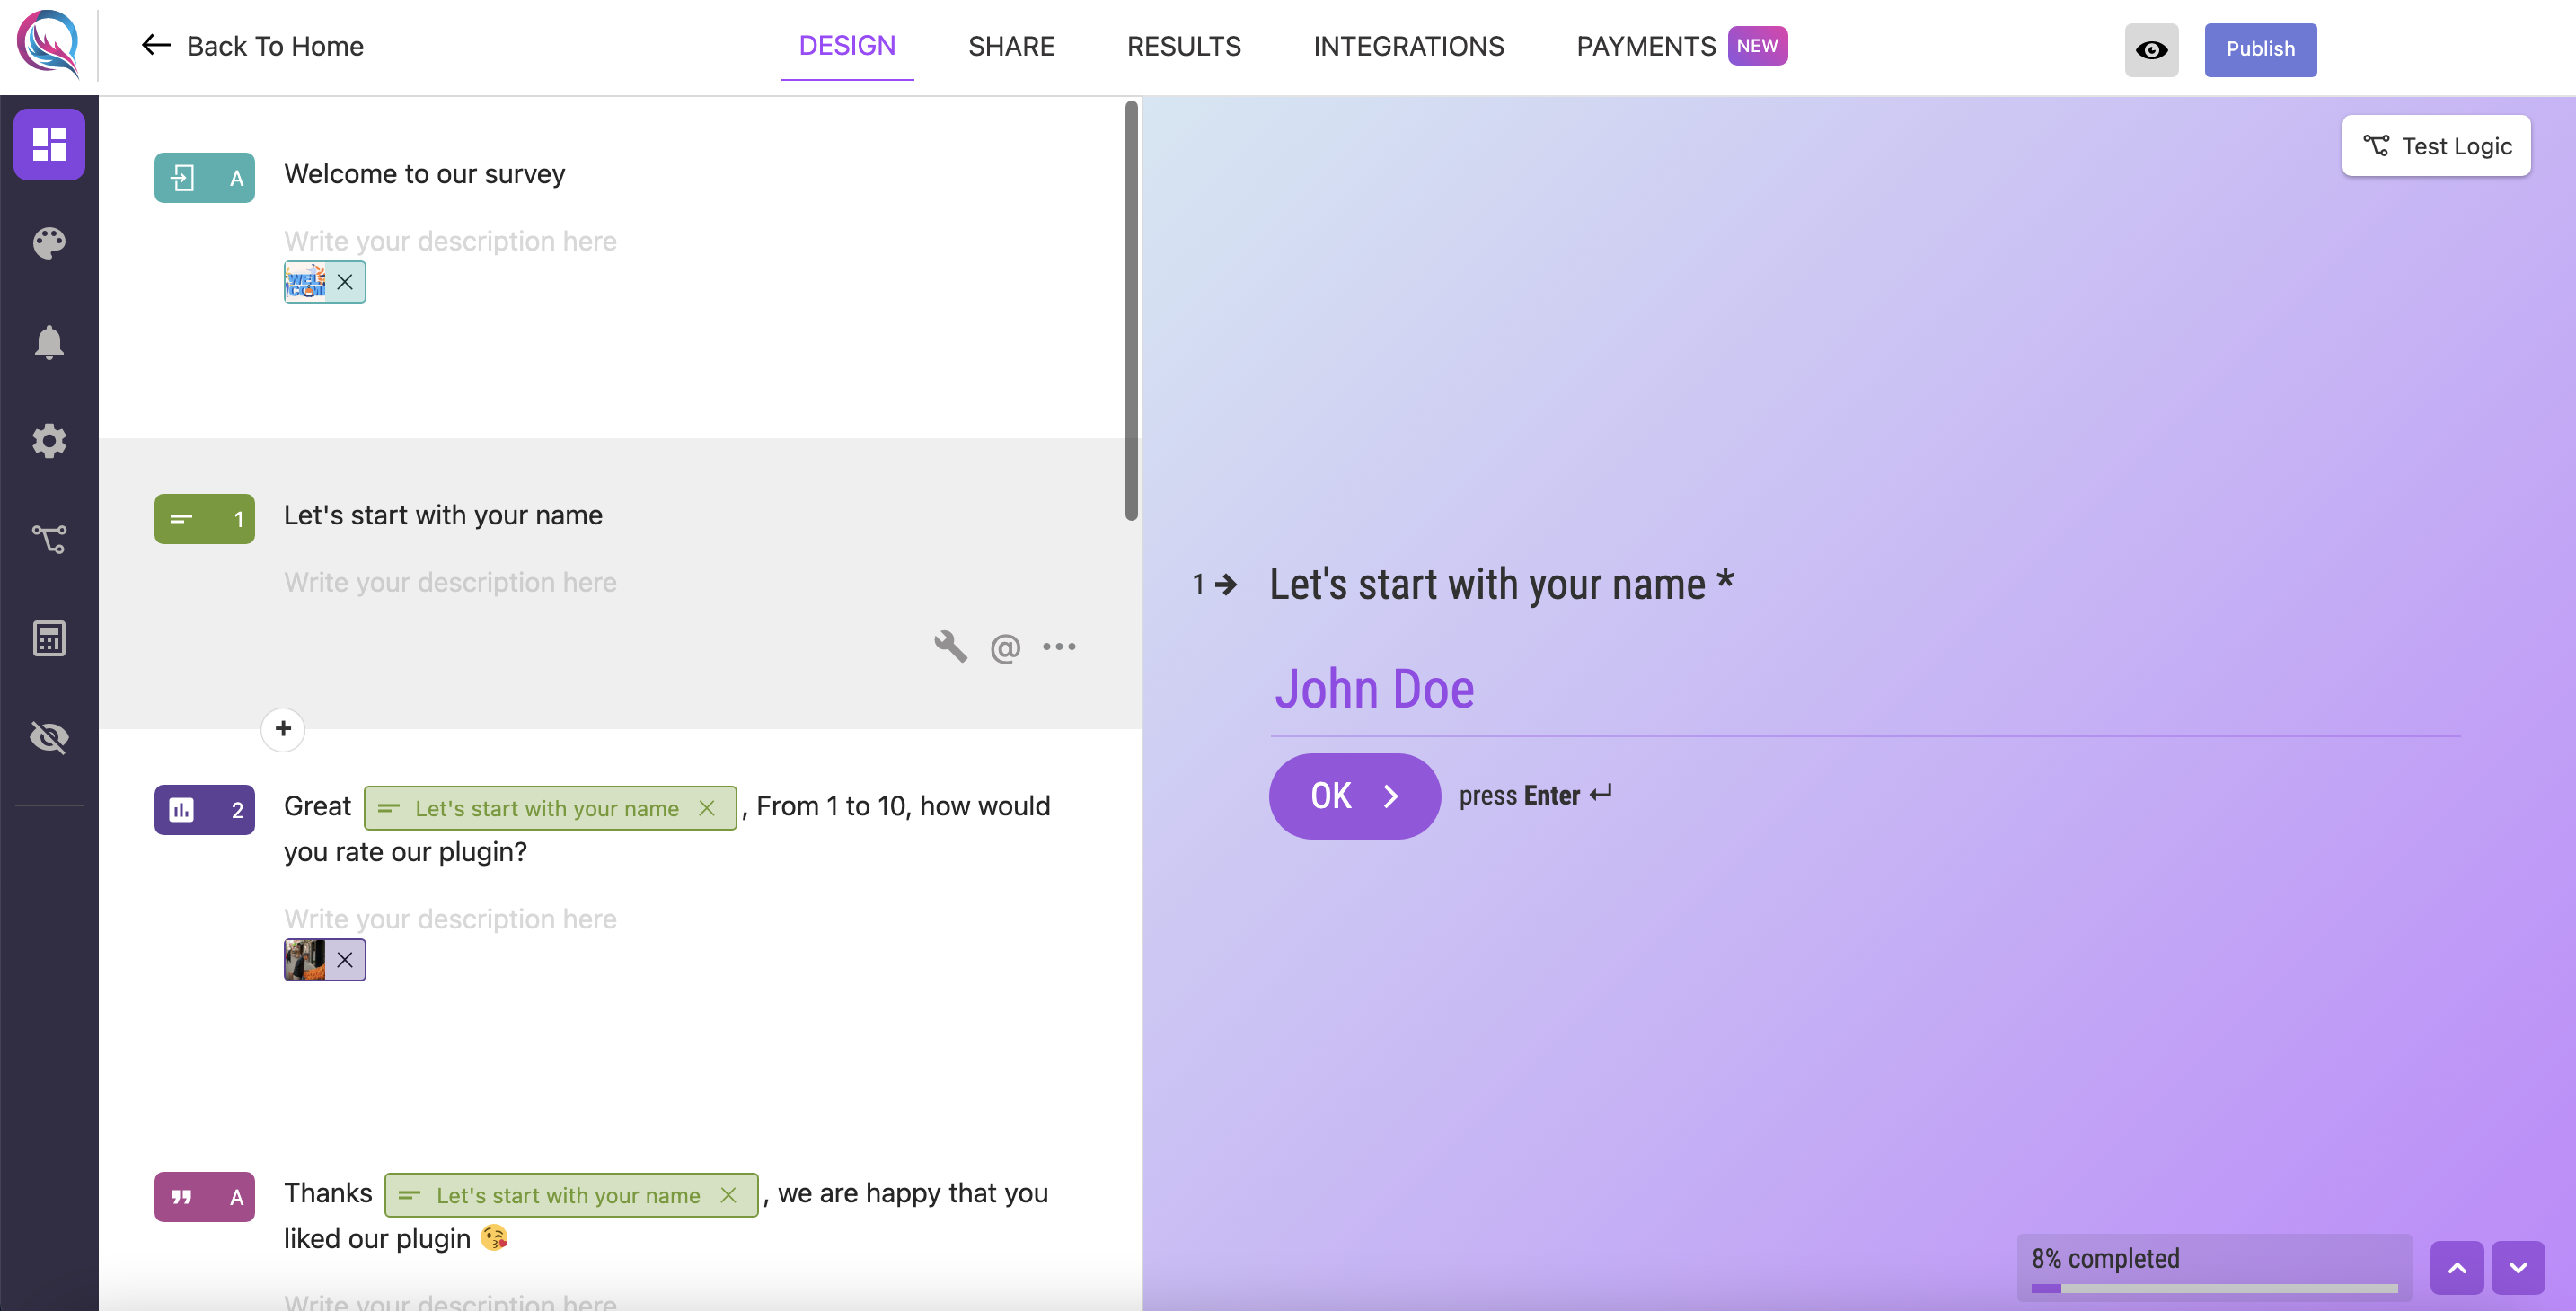Image resolution: width=2576 pixels, height=1311 pixels.
Task: Click the INTEGRATIONS menu item
Action: [x=1409, y=47]
